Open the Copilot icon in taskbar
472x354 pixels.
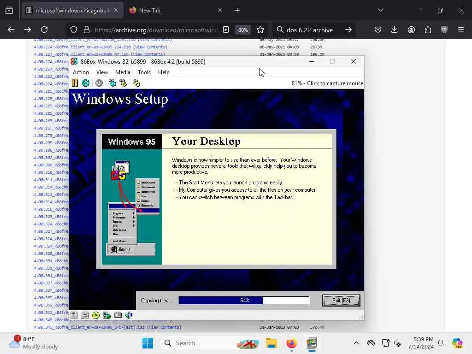coord(457,343)
